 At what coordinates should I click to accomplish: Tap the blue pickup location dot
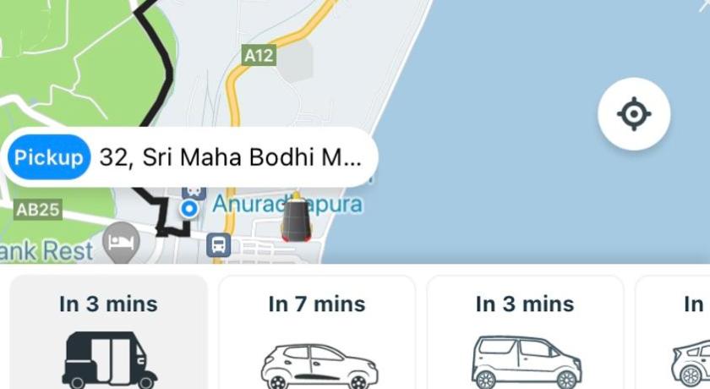(x=188, y=209)
